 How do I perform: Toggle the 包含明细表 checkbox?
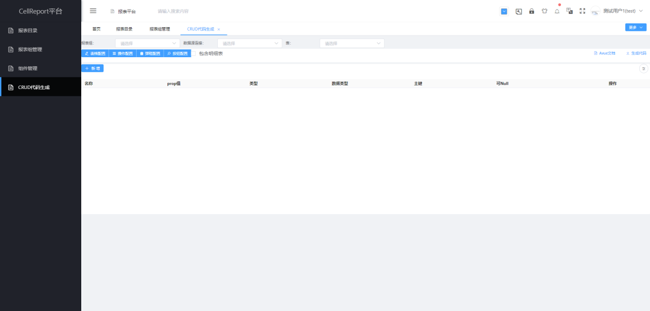195,54
